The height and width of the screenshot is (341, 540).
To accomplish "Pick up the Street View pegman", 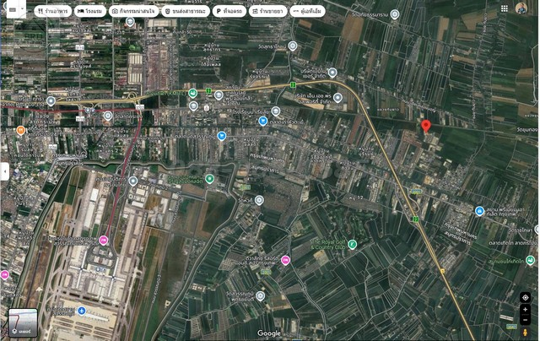I will [525, 333].
